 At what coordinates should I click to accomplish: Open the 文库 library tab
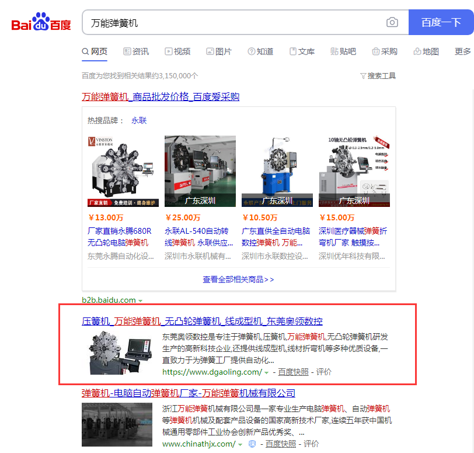[x=302, y=51]
